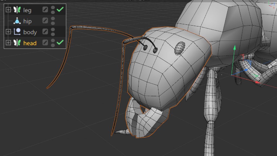The width and height of the screenshot is (277, 156).
Task: Disable the green checkmark on the leg object
Action: pyautogui.click(x=60, y=10)
